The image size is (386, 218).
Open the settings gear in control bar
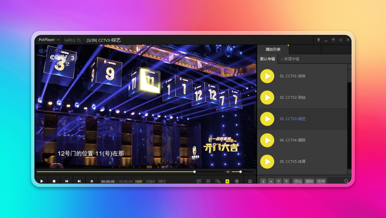pyautogui.click(x=237, y=181)
